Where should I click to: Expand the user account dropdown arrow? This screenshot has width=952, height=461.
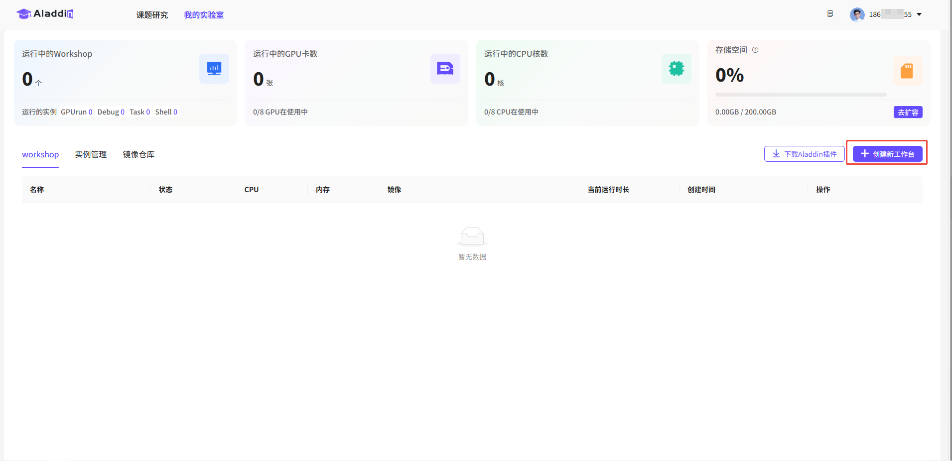[x=919, y=14]
